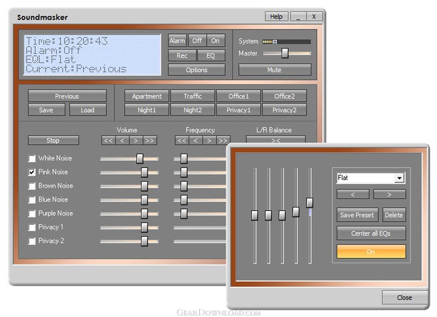Click the Purple Noise frequency slider
Image resolution: width=437 pixels, height=317 pixels.
pos(200,214)
